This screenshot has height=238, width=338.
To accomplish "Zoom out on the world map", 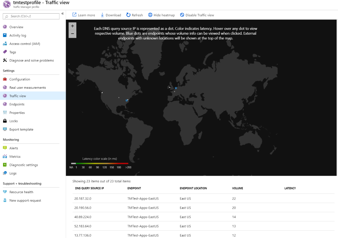I will [x=72, y=34].
